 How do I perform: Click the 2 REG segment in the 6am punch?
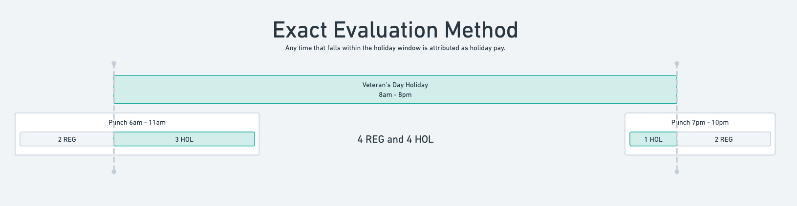click(67, 139)
